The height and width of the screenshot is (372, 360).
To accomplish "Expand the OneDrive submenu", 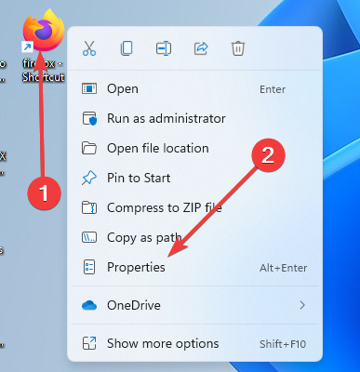I will [194, 305].
